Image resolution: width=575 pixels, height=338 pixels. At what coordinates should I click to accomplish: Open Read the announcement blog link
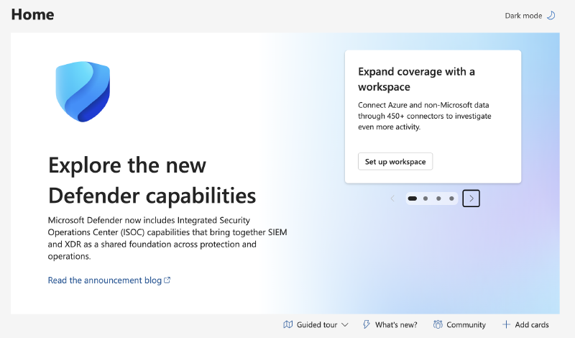coord(104,280)
